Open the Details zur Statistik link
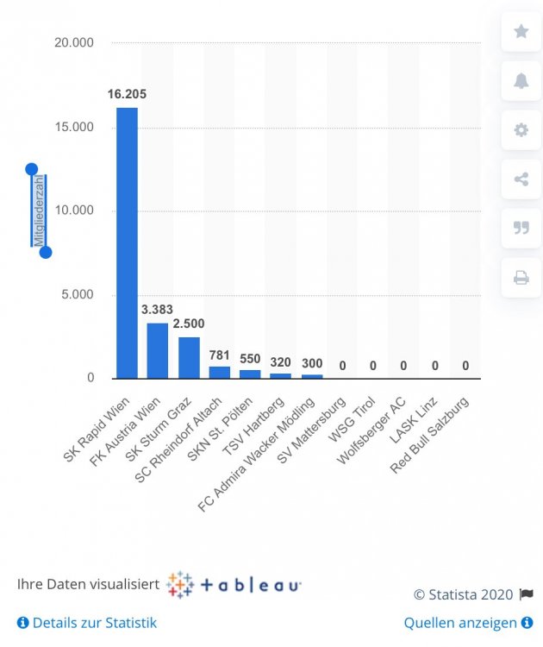The width and height of the screenshot is (543, 647). point(95,623)
